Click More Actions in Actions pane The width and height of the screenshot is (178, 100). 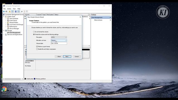[x=98, y=20]
